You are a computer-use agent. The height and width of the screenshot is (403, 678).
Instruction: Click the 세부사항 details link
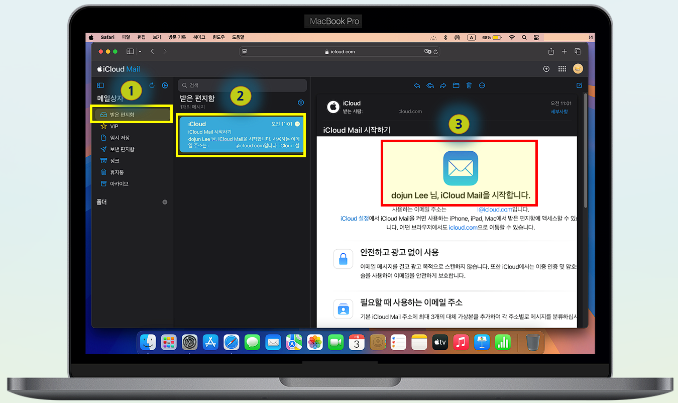559,112
